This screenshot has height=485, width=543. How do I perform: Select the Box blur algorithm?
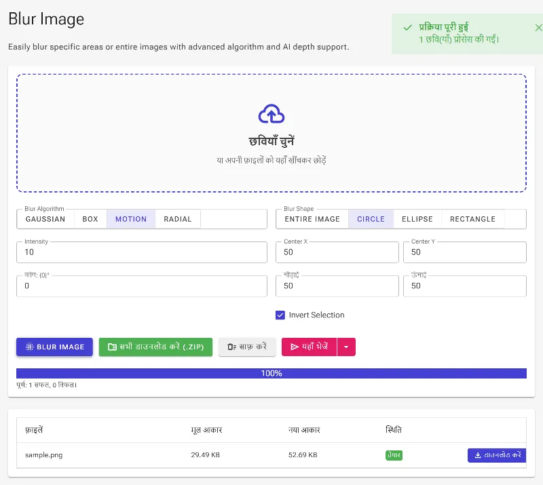90,219
